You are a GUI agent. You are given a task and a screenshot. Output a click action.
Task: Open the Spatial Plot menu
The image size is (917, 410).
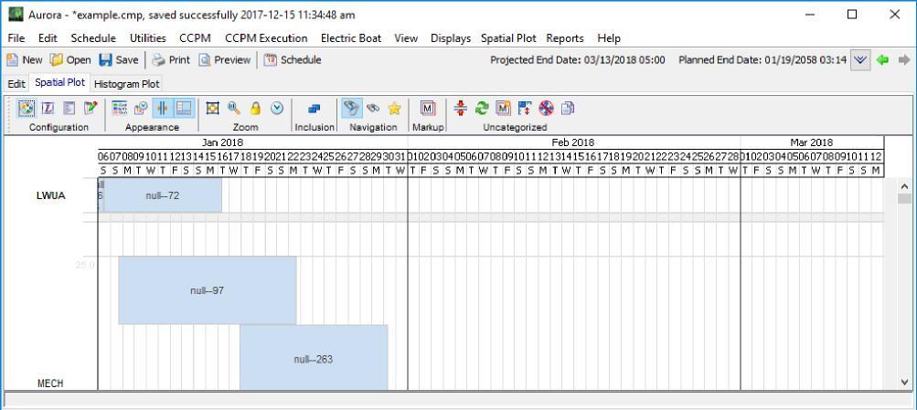pos(508,38)
